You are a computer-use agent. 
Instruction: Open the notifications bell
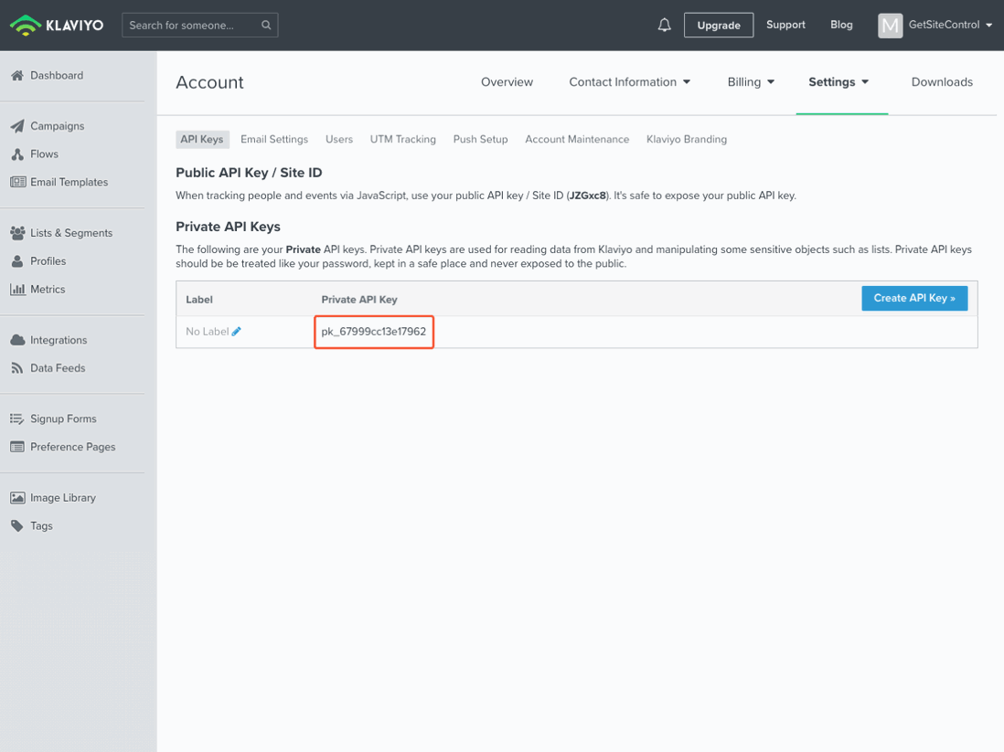pos(664,25)
